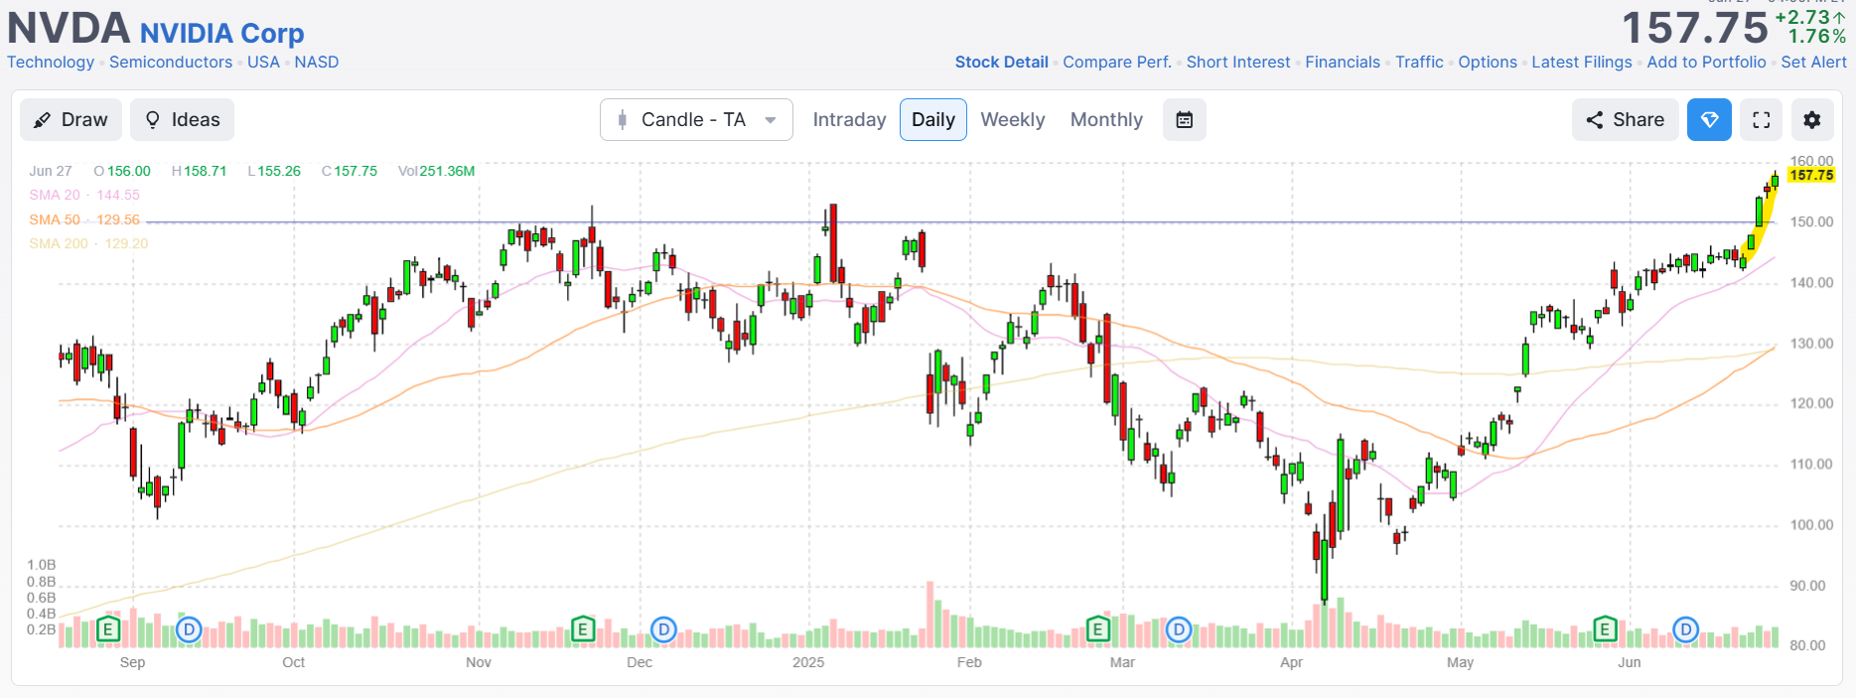Open the Technology sector link
Screen dimensions: 1856x698
[x=51, y=62]
